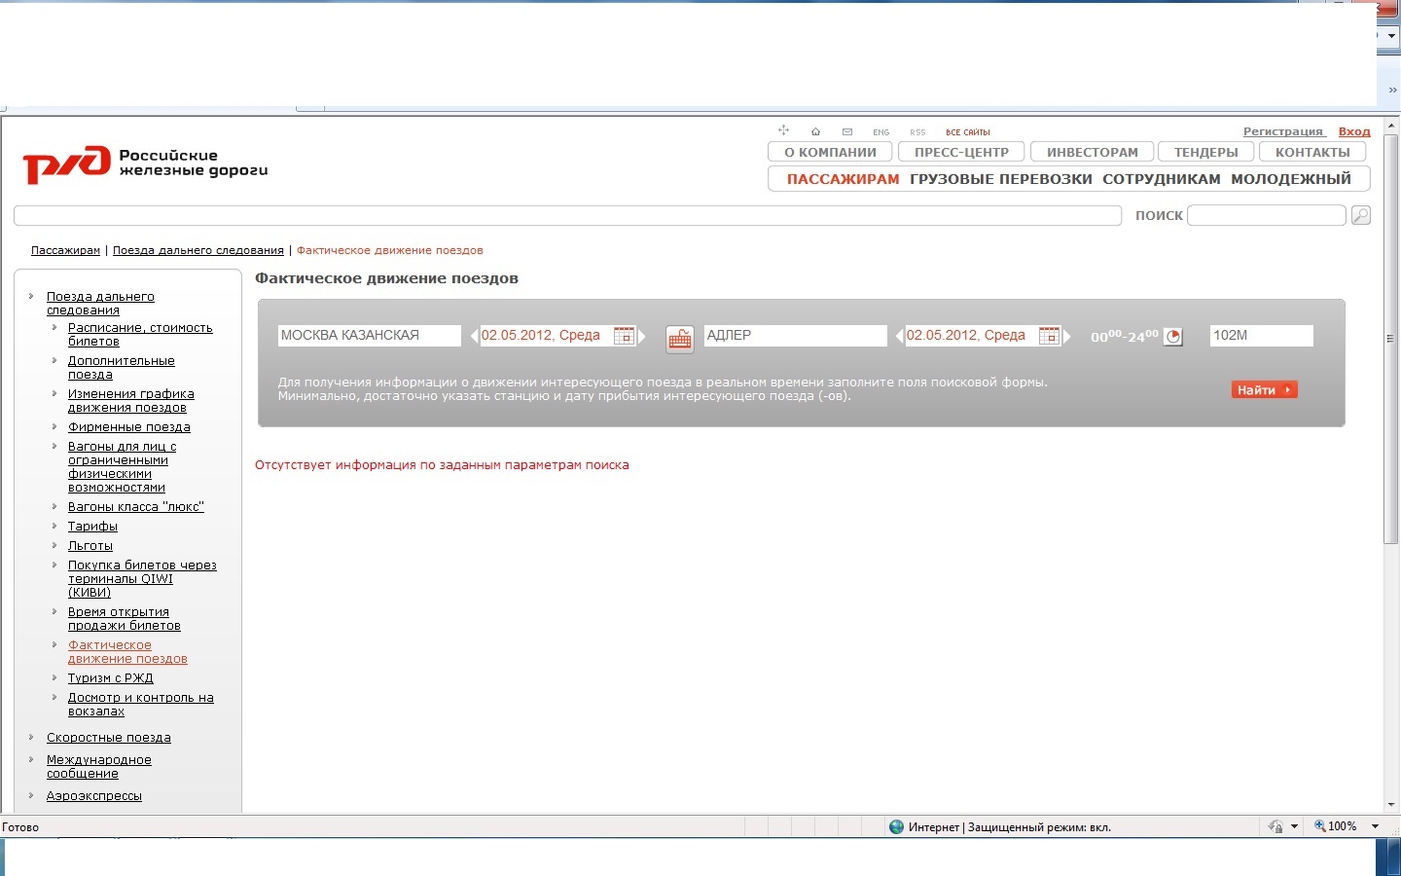Image resolution: width=1401 pixels, height=876 pixels.
Task: Click the Регистрация link
Action: 1282,131
